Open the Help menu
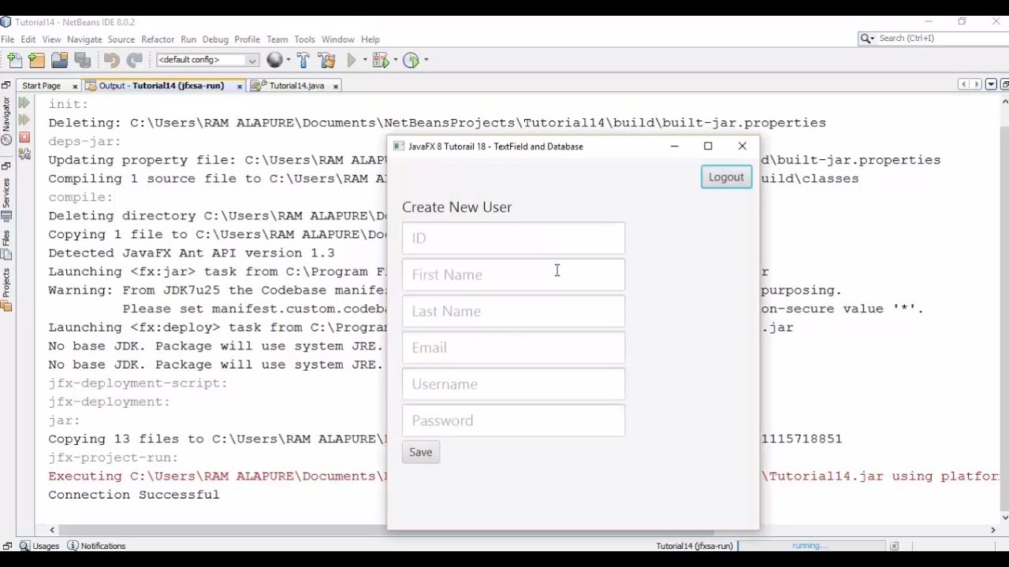Screen dimensions: 1009x567 pyautogui.click(x=370, y=39)
